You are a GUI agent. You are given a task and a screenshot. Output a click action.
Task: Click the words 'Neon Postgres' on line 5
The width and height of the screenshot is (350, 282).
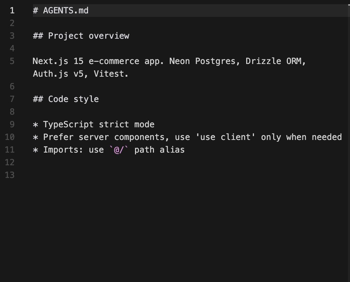(x=202, y=61)
